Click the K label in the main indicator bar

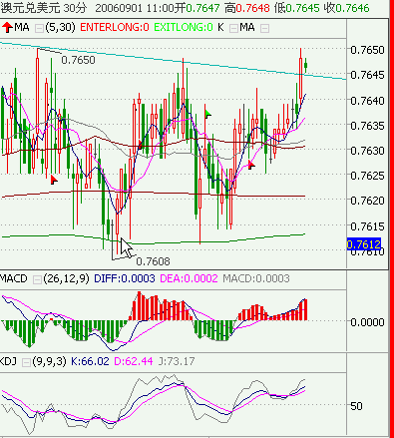[220, 27]
